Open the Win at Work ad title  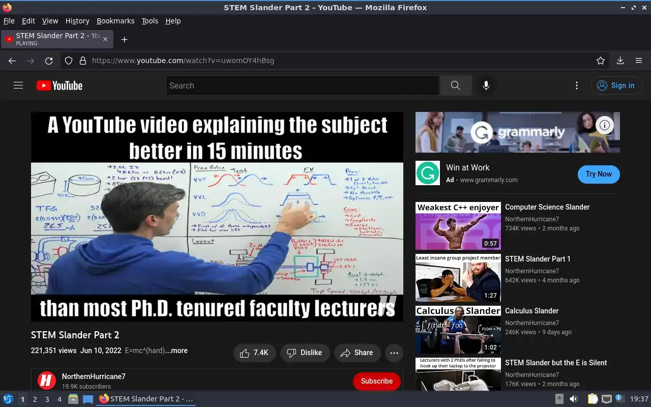pos(468,167)
